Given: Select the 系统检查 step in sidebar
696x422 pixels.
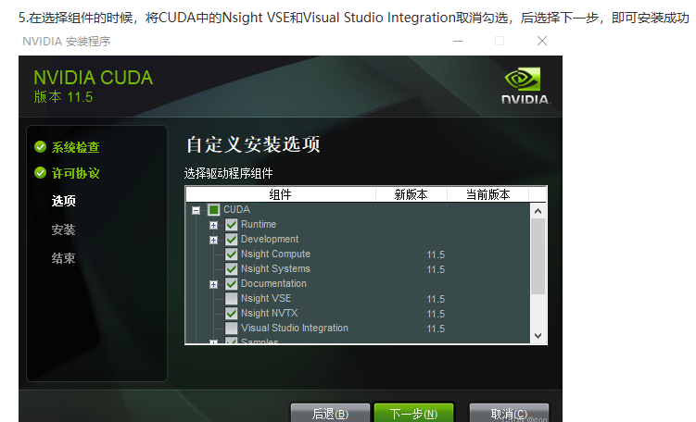Looking at the screenshot, I should (75, 147).
